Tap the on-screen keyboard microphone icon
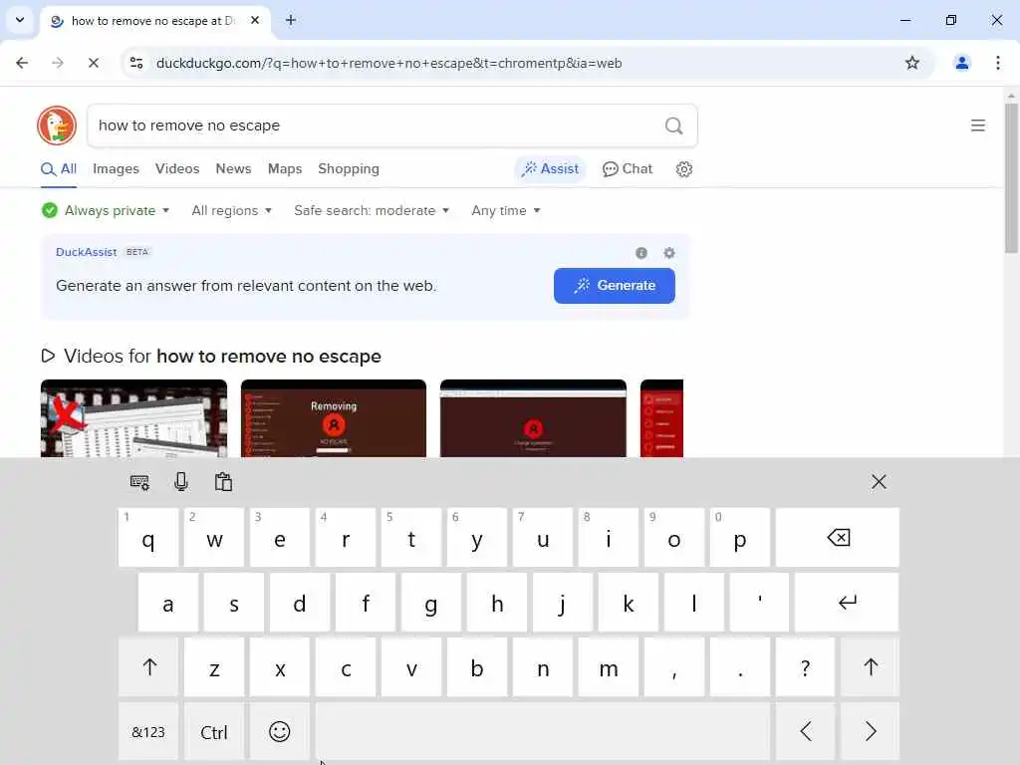 click(181, 482)
